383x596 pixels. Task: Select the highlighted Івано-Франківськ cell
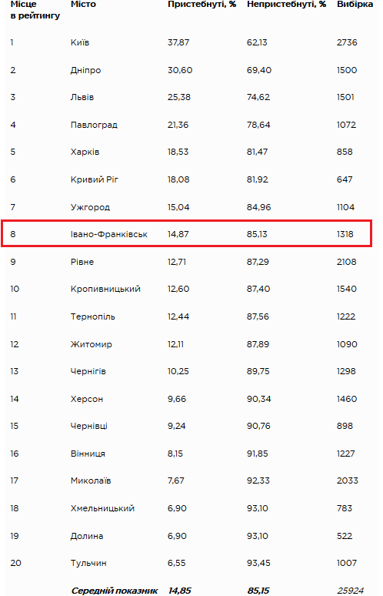point(109,234)
